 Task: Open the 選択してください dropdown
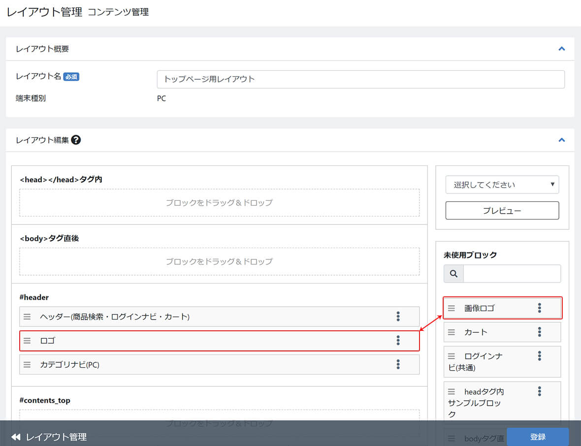(x=502, y=185)
